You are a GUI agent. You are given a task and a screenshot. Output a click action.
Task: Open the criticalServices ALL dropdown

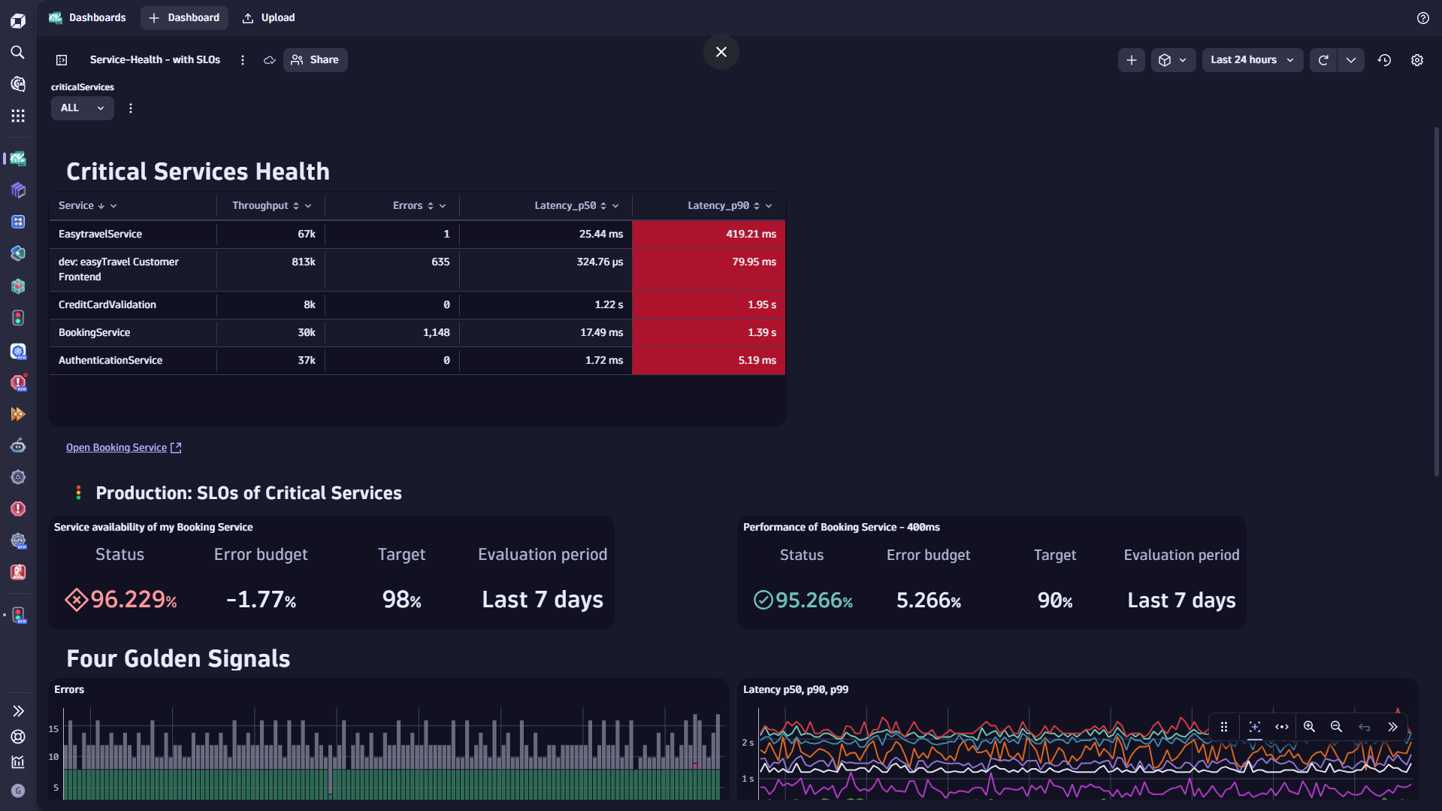tap(82, 107)
